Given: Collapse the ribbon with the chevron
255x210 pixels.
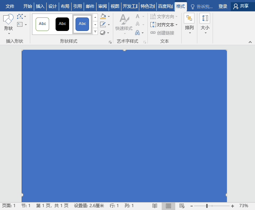Looking at the screenshot, I should point(250,42).
